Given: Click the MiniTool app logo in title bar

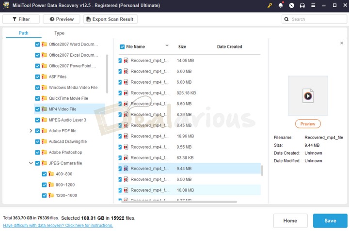Looking at the screenshot, I should click(6, 5).
